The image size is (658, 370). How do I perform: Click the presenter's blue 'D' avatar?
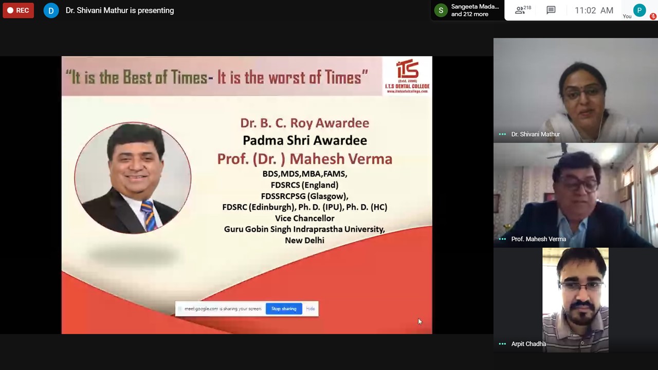[x=51, y=11]
